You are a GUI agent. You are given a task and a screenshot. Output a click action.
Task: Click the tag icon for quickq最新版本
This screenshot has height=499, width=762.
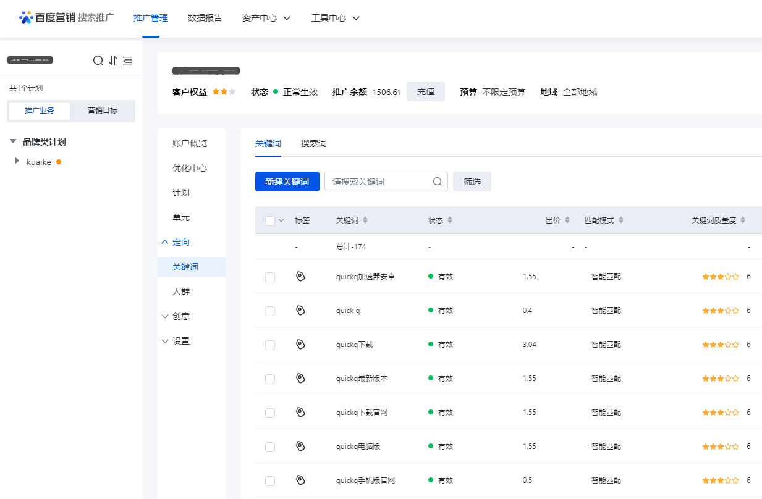(300, 379)
